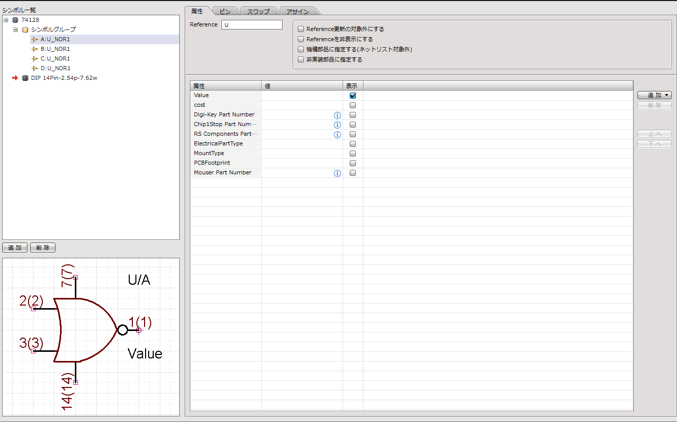Click the gate icon beside D:U_NOR1

35,68
